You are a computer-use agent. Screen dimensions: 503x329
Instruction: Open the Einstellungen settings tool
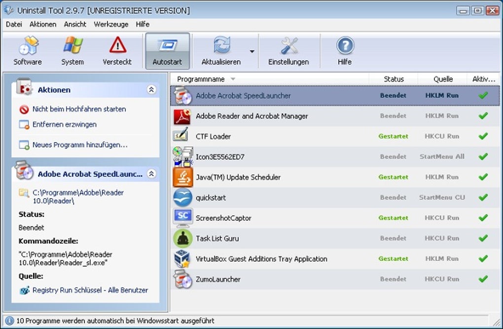tap(288, 51)
